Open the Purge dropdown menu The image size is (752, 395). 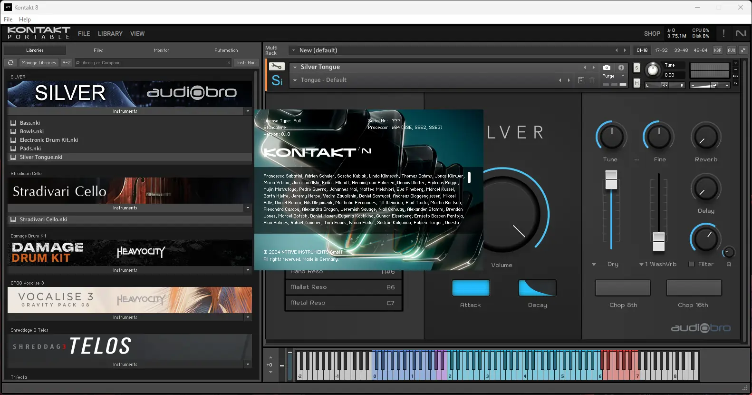point(623,76)
